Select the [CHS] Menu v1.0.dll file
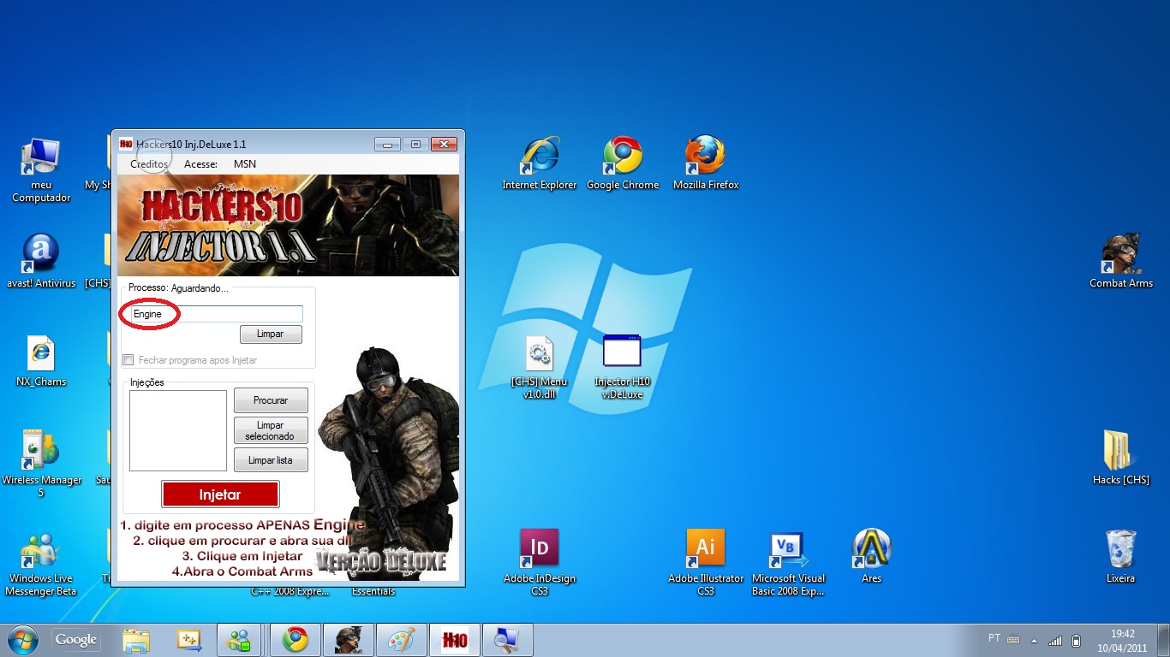The width and height of the screenshot is (1170, 657). (540, 367)
